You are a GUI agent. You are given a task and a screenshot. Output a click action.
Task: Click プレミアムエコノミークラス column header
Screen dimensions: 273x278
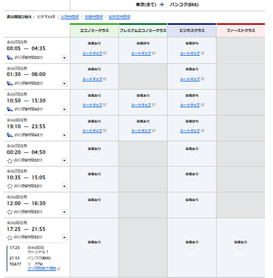tap(143, 30)
